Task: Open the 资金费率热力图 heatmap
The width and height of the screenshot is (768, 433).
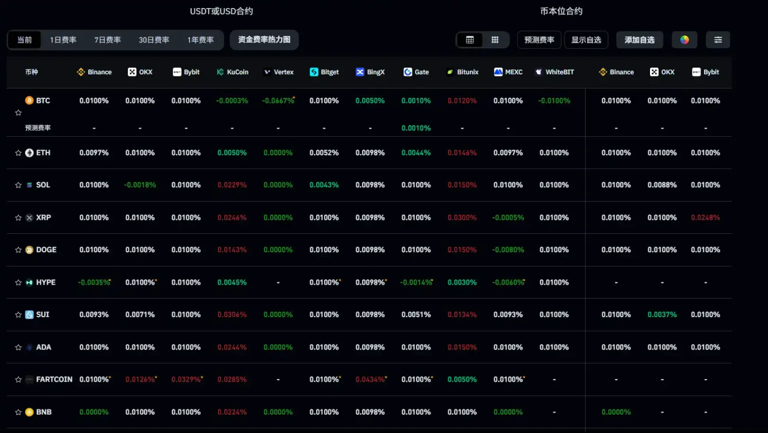Action: 264,40
